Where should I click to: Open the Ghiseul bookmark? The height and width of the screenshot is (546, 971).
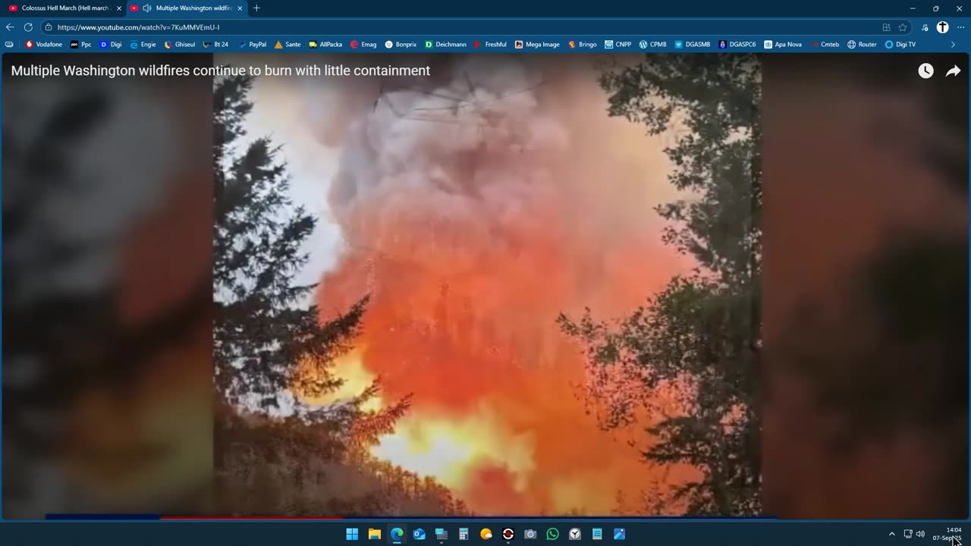179,45
